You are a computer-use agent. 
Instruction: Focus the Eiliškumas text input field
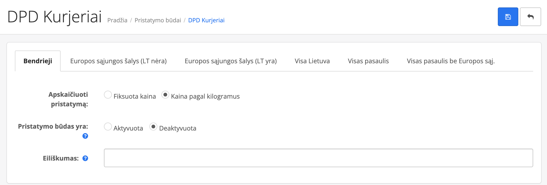click(x=318, y=158)
